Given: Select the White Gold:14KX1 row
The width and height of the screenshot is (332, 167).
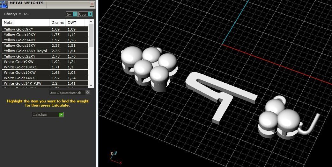Looking at the screenshot, I should coord(45,78).
